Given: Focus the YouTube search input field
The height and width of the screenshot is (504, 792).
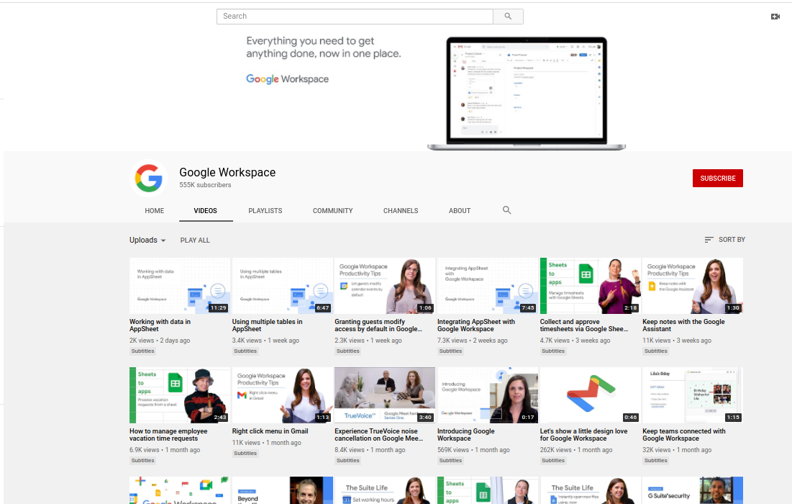Looking at the screenshot, I should click(x=355, y=16).
